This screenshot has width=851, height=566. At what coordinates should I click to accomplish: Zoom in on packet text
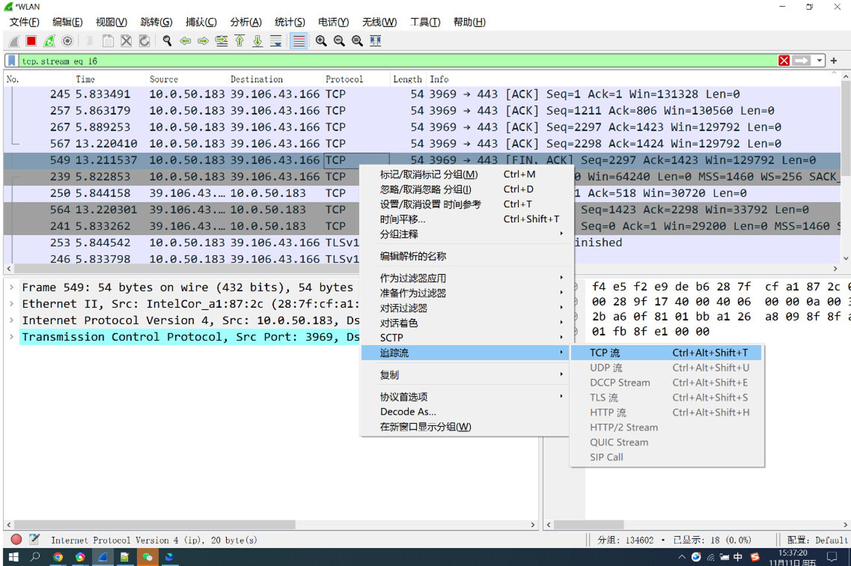click(x=321, y=41)
